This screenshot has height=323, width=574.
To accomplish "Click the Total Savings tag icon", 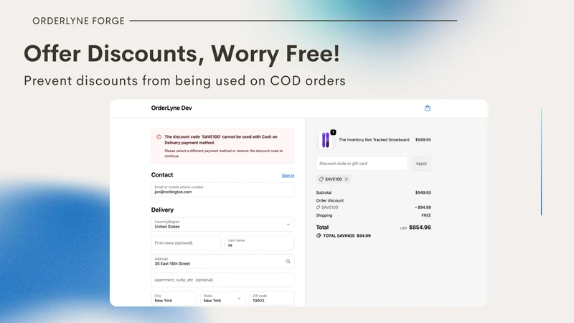I will click(319, 236).
